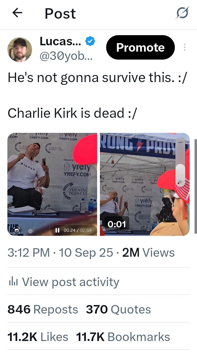Open the three-dot post options menu
The width and height of the screenshot is (197, 355).
click(185, 47)
